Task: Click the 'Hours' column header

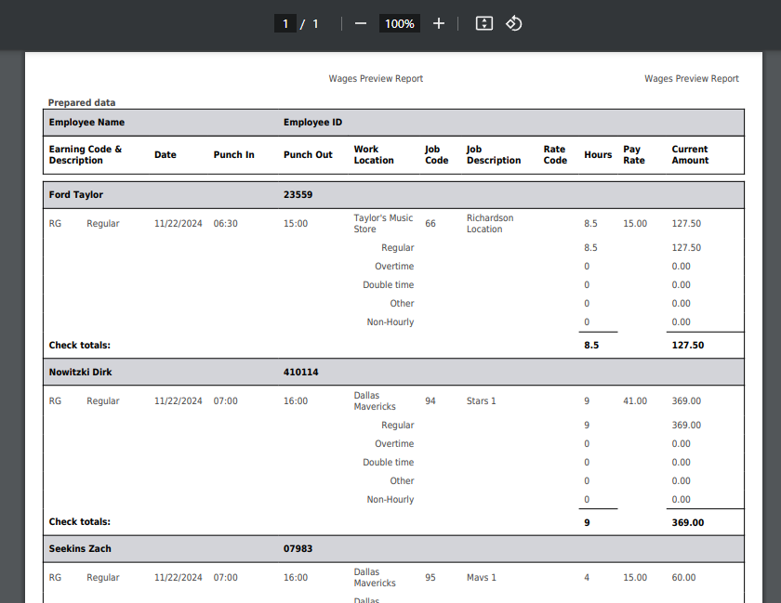Action: click(598, 155)
